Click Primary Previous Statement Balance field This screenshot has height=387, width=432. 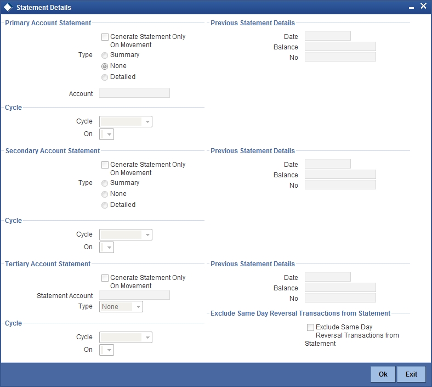pos(340,47)
